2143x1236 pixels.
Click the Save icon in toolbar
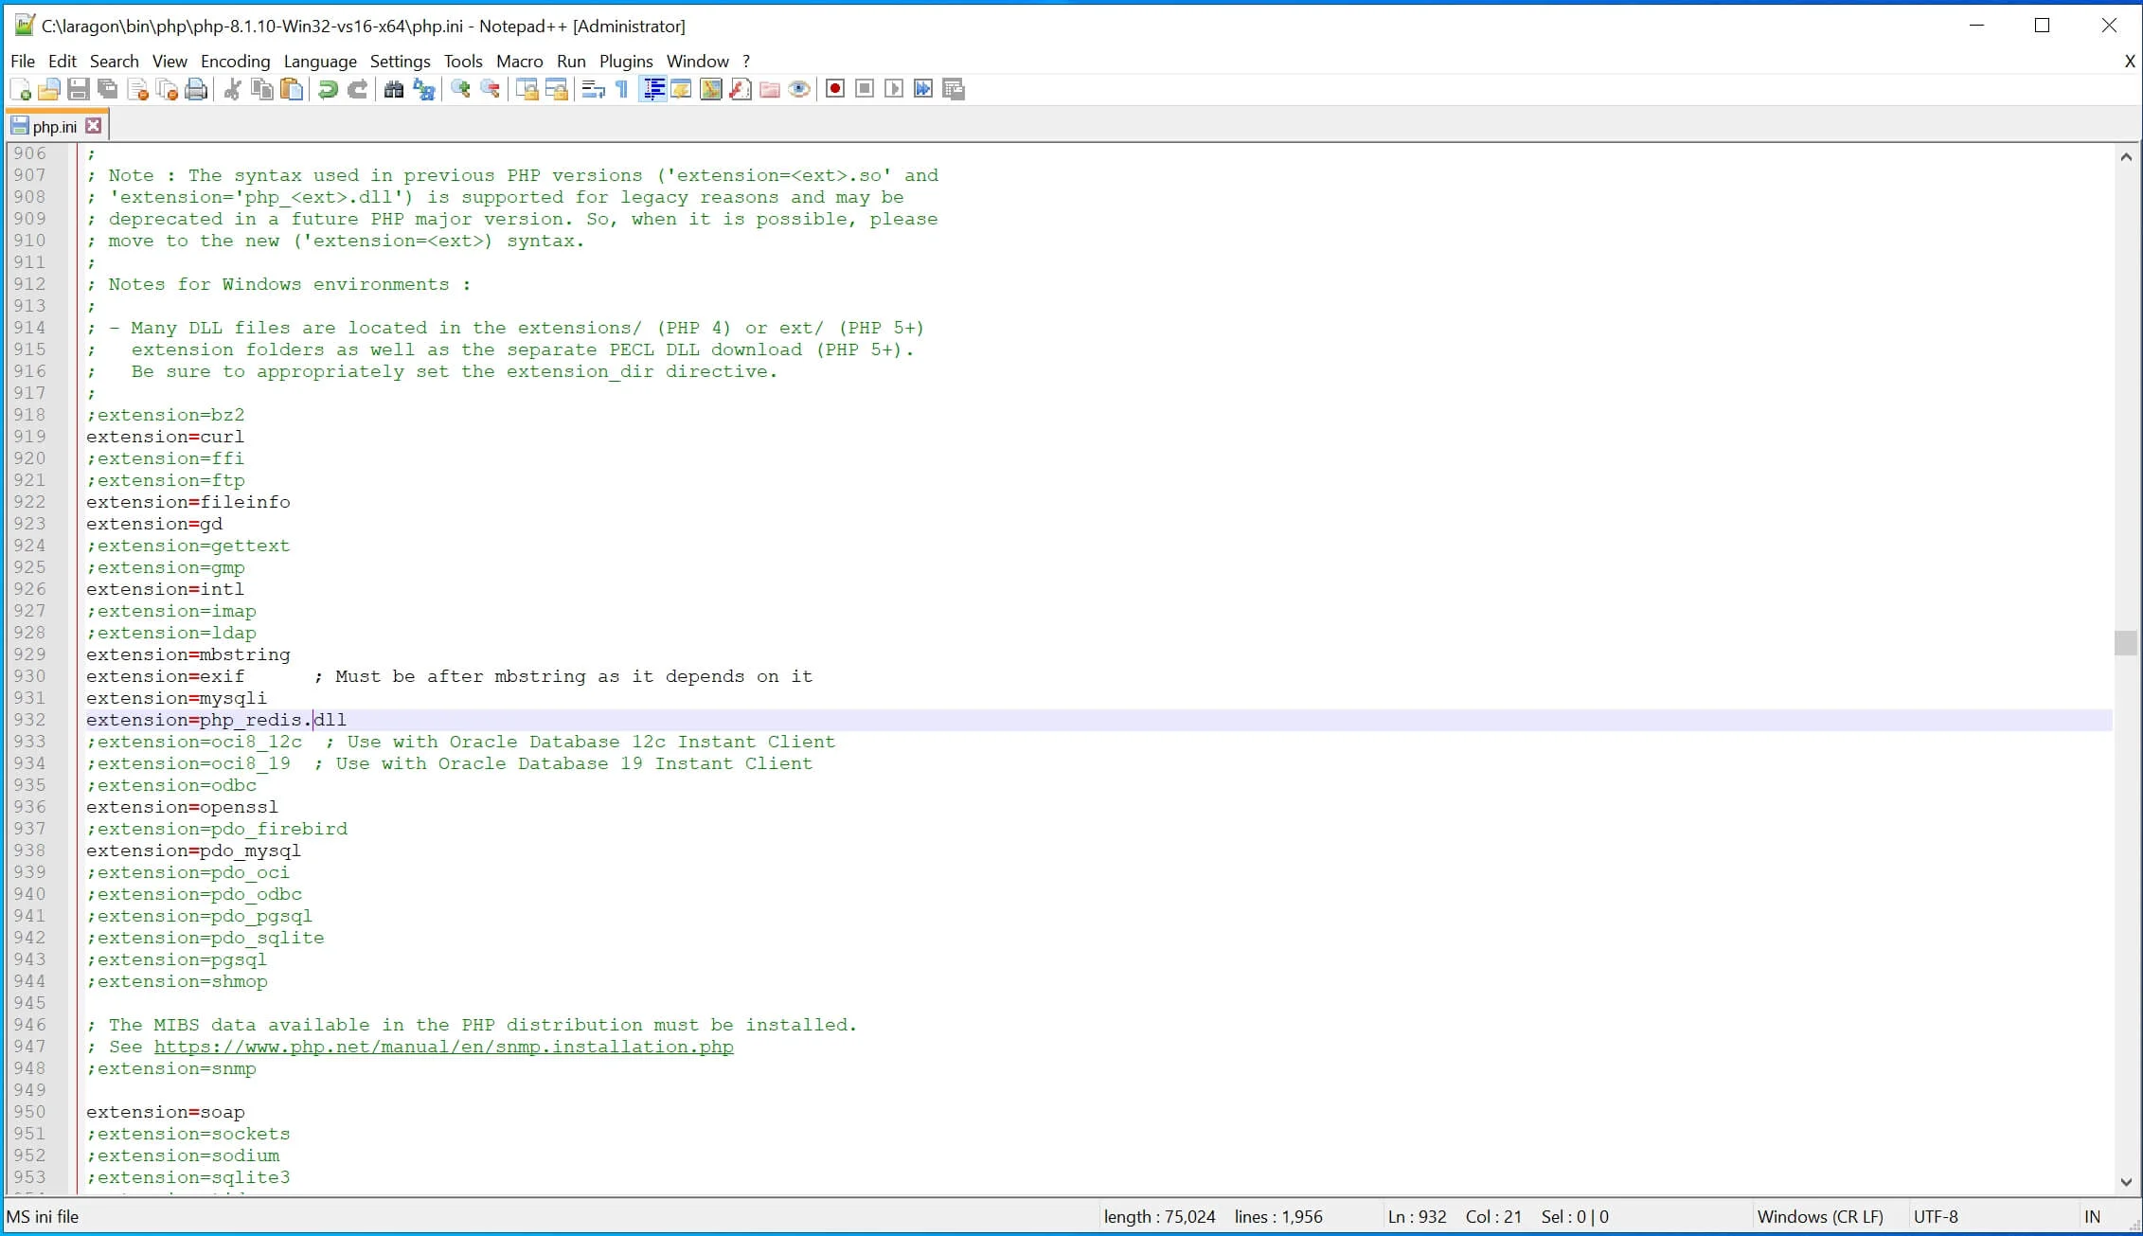pos(78,90)
